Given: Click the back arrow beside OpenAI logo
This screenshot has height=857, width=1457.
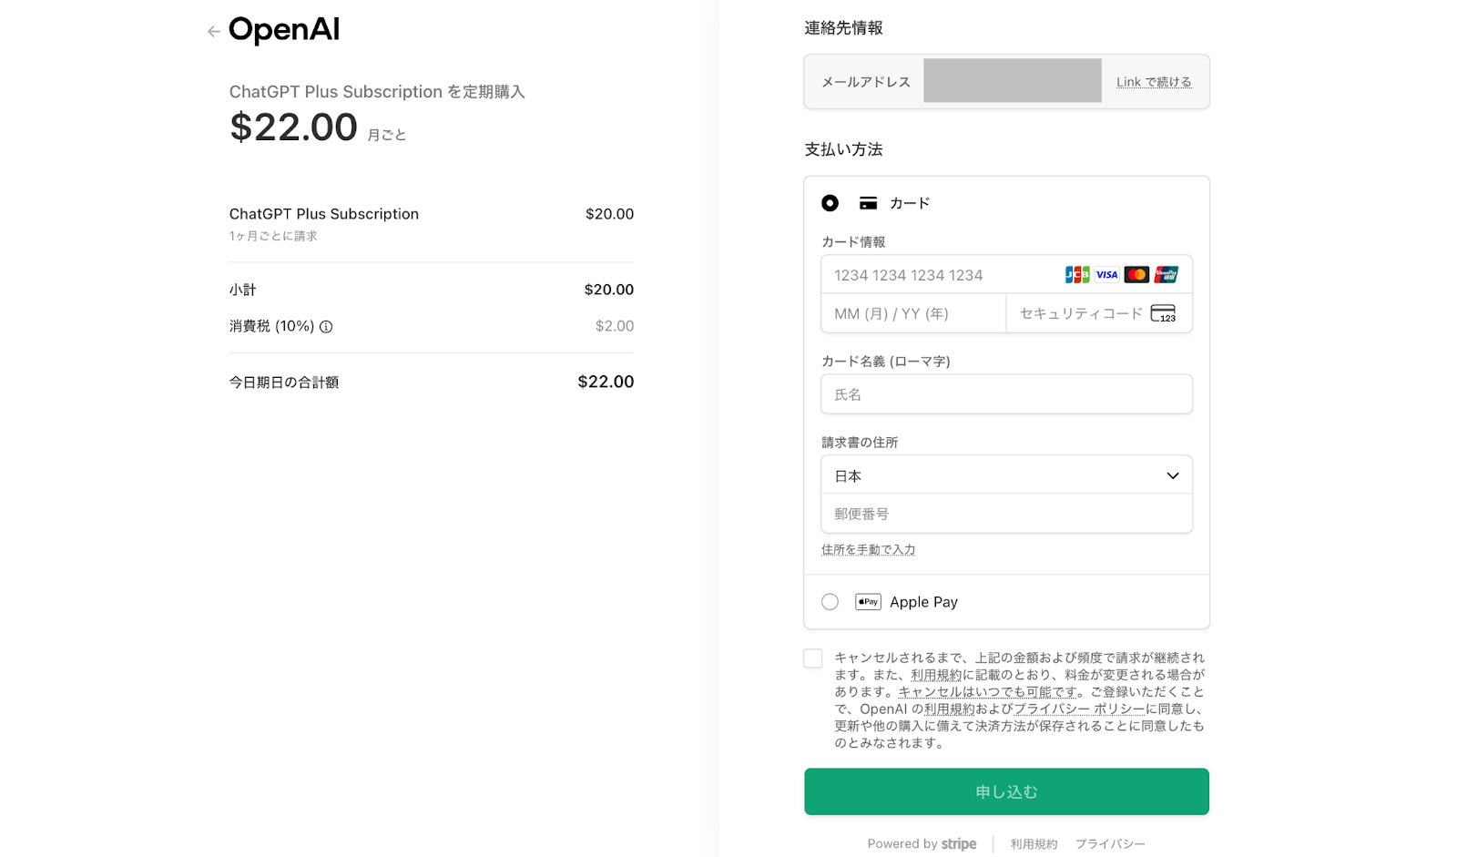Looking at the screenshot, I should coord(213,32).
